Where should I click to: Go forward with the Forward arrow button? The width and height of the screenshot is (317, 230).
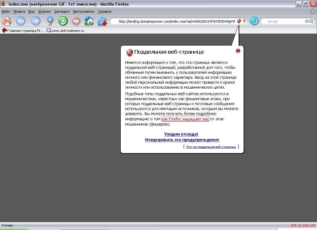click(x=36, y=21)
